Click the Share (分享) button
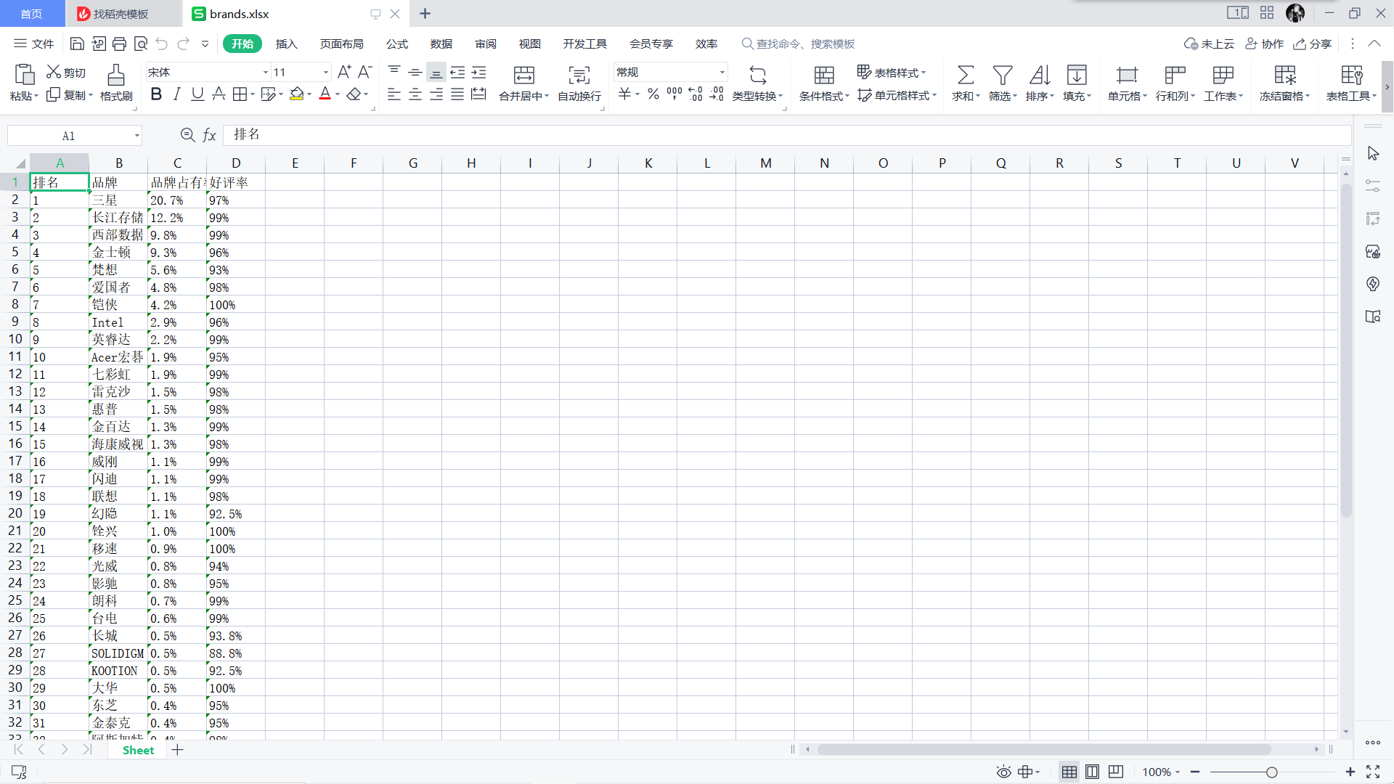The image size is (1394, 784). tap(1313, 44)
